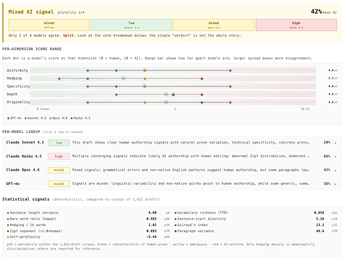Click the mixed Opus 4.6 verdict card

pyautogui.click(x=214, y=25)
